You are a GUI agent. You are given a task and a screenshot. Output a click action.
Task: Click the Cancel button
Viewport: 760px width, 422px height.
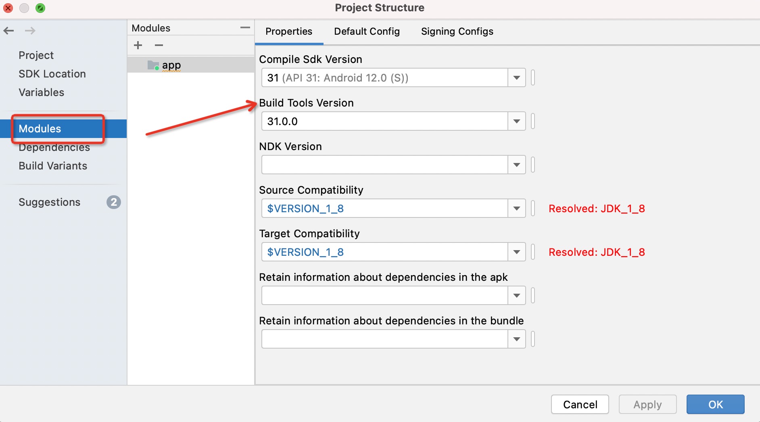(580, 404)
